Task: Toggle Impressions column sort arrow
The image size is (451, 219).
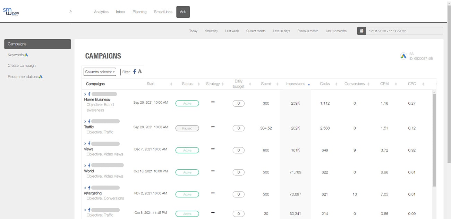Action: coord(309,84)
